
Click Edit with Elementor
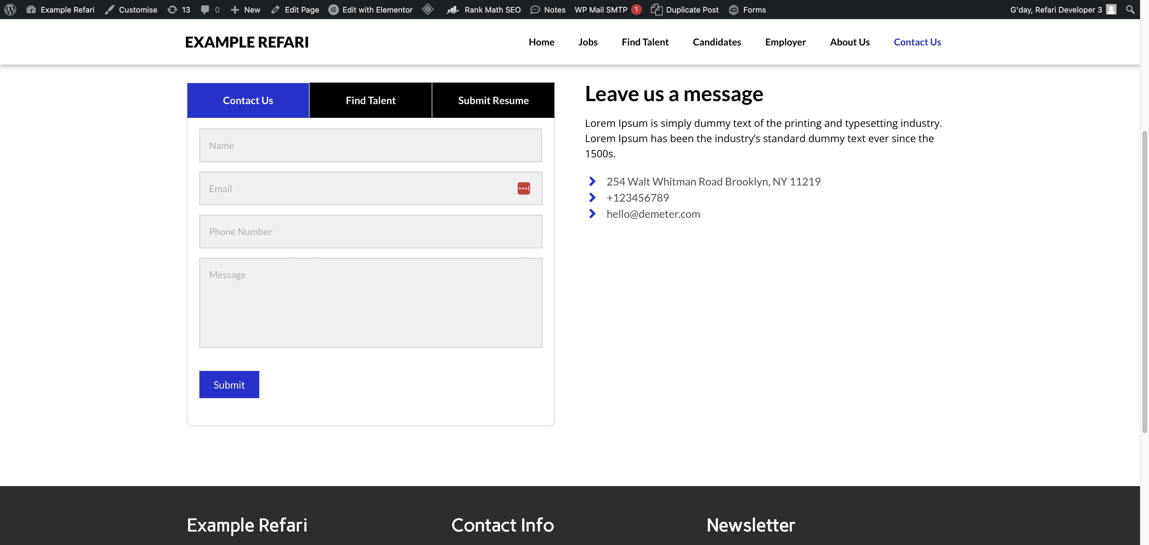tap(371, 9)
